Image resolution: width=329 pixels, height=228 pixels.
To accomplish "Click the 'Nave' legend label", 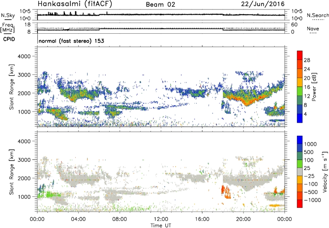I will tap(313, 28).
